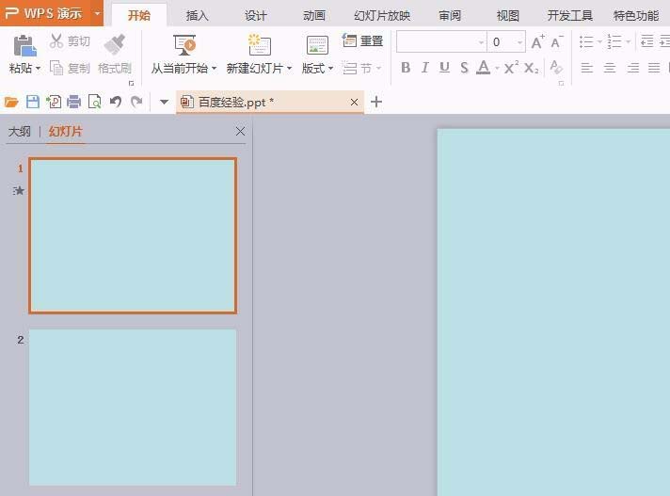Screen dimensions: 670x496
Task: Expand 新建幻灯片 dropdown arrow
Action: [x=289, y=69]
